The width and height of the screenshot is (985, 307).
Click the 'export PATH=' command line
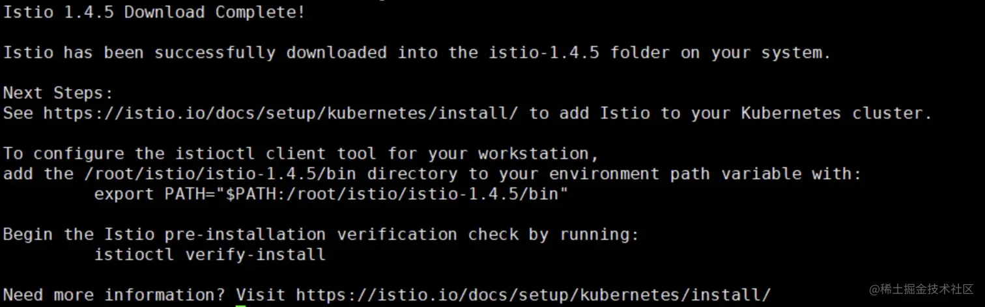pos(331,194)
